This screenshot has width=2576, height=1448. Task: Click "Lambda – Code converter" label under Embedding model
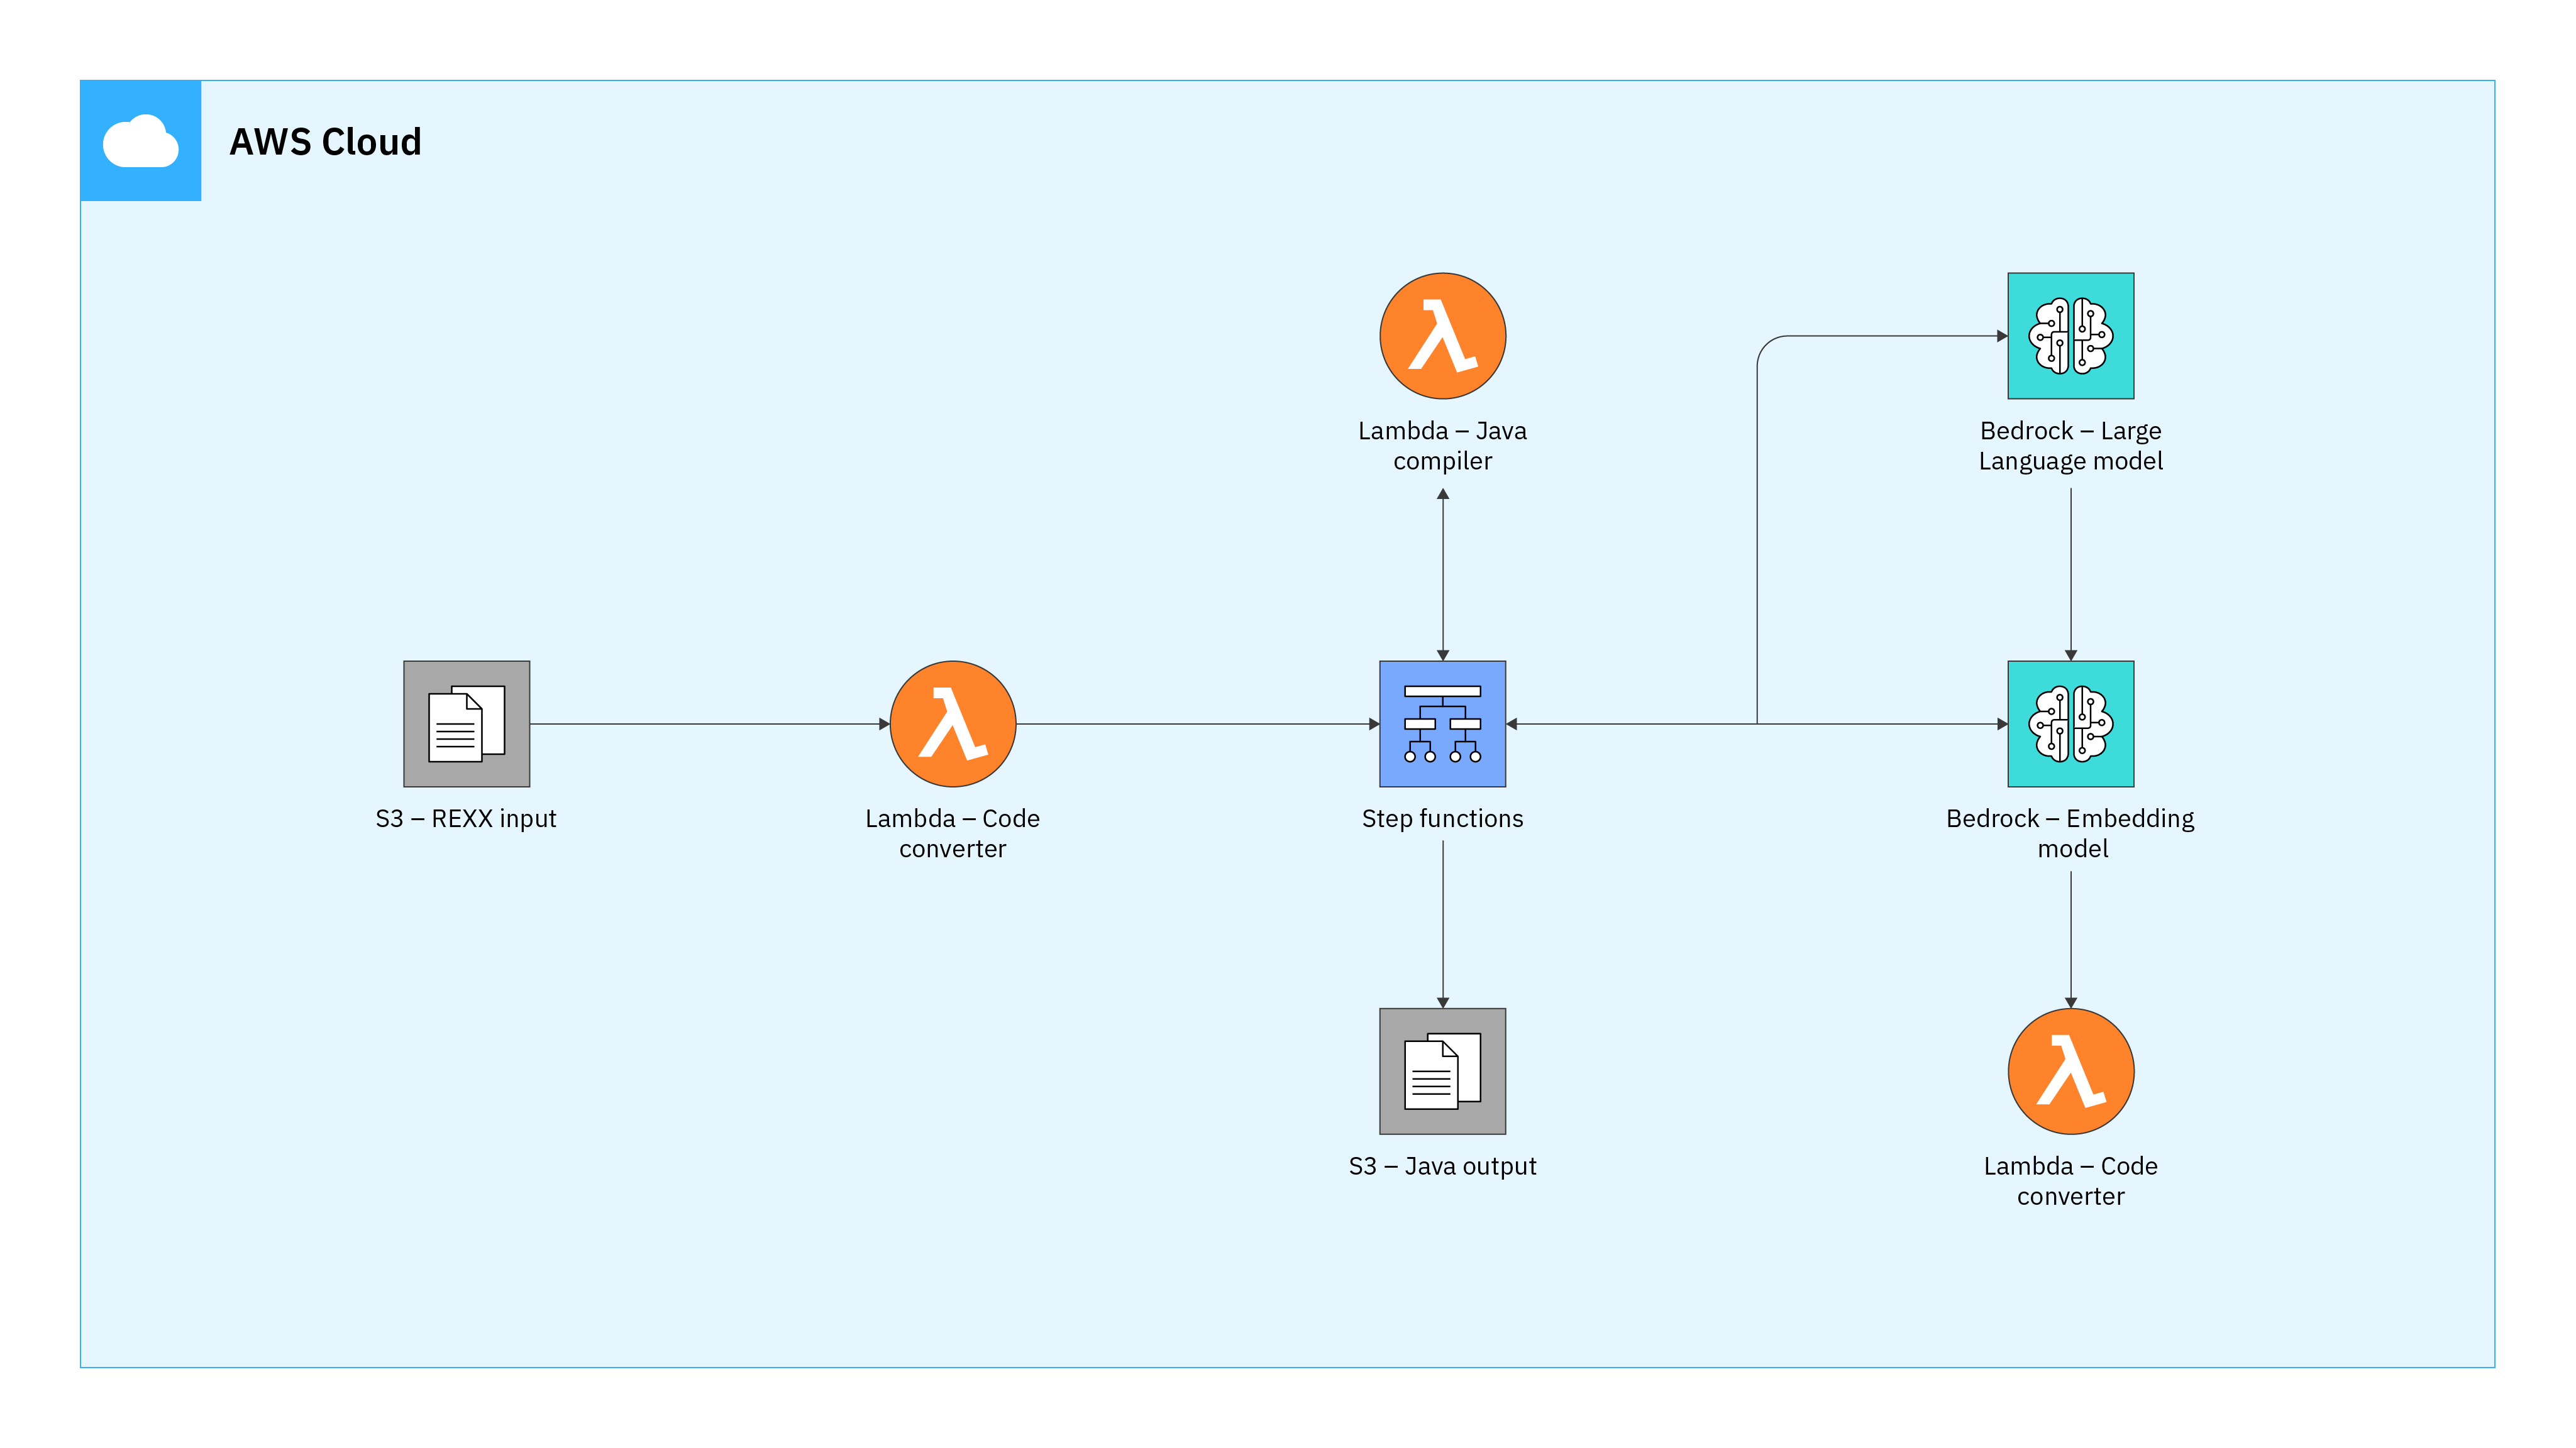(2071, 1181)
